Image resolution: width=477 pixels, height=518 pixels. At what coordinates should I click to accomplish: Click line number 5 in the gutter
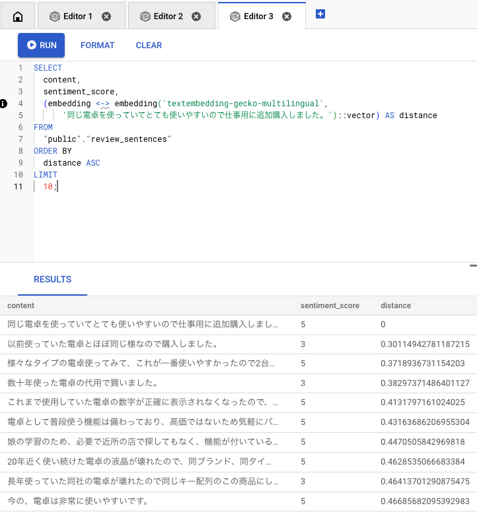pyautogui.click(x=20, y=115)
